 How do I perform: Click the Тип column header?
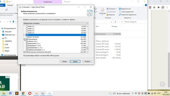[x=97, y=26]
